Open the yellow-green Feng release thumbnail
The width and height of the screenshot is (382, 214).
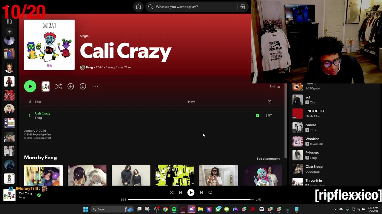(175, 175)
